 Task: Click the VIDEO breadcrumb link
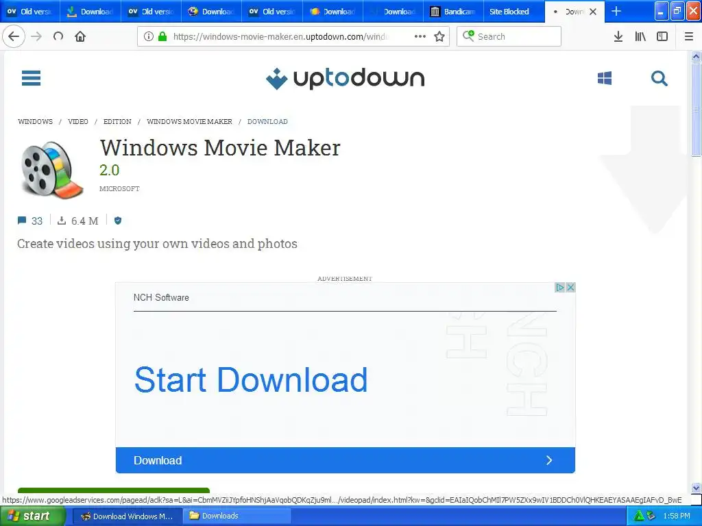[x=78, y=122]
